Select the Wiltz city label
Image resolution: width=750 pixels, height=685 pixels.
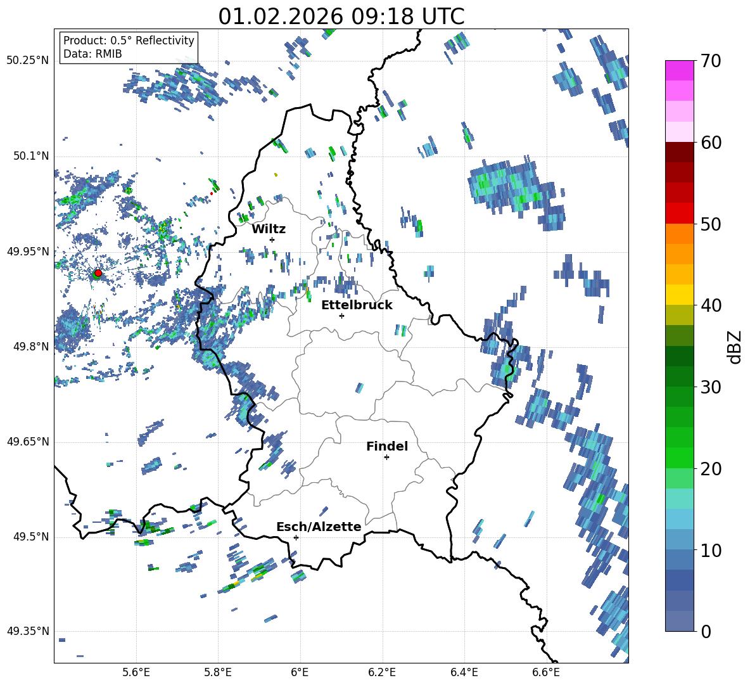(269, 229)
